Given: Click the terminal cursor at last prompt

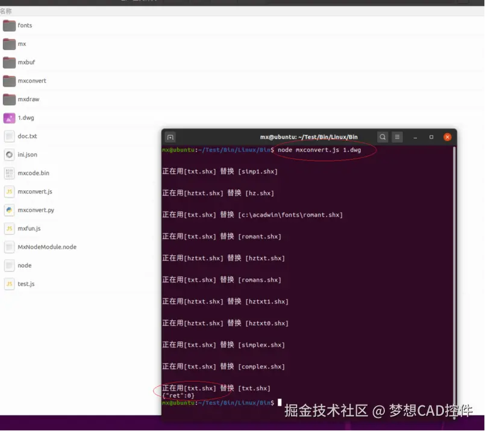Looking at the screenshot, I should (x=280, y=402).
